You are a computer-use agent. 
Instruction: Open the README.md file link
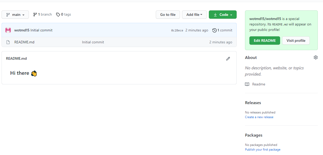pyautogui.click(x=24, y=42)
